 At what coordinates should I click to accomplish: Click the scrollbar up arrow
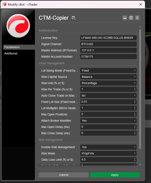point(140,27)
